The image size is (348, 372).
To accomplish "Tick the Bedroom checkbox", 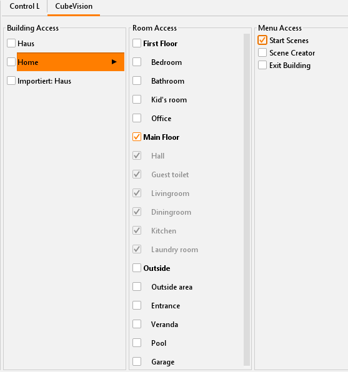I will click(137, 62).
